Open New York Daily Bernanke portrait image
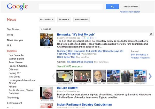The width and height of the screenshot is (155, 109). pos(99,76)
